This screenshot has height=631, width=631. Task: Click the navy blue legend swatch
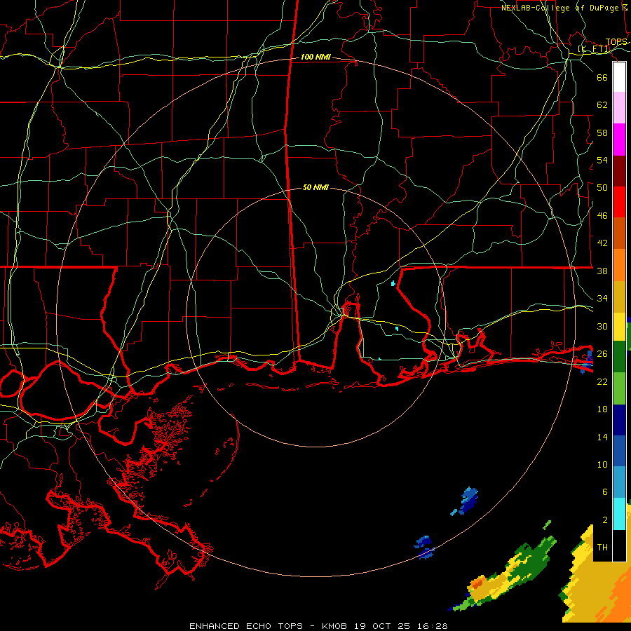click(x=619, y=420)
